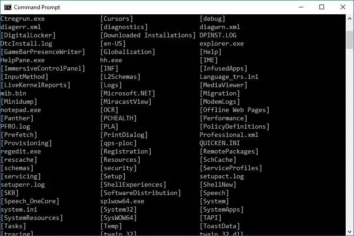Click the [ImmersiveControlPanel] directory text

tap(43, 68)
